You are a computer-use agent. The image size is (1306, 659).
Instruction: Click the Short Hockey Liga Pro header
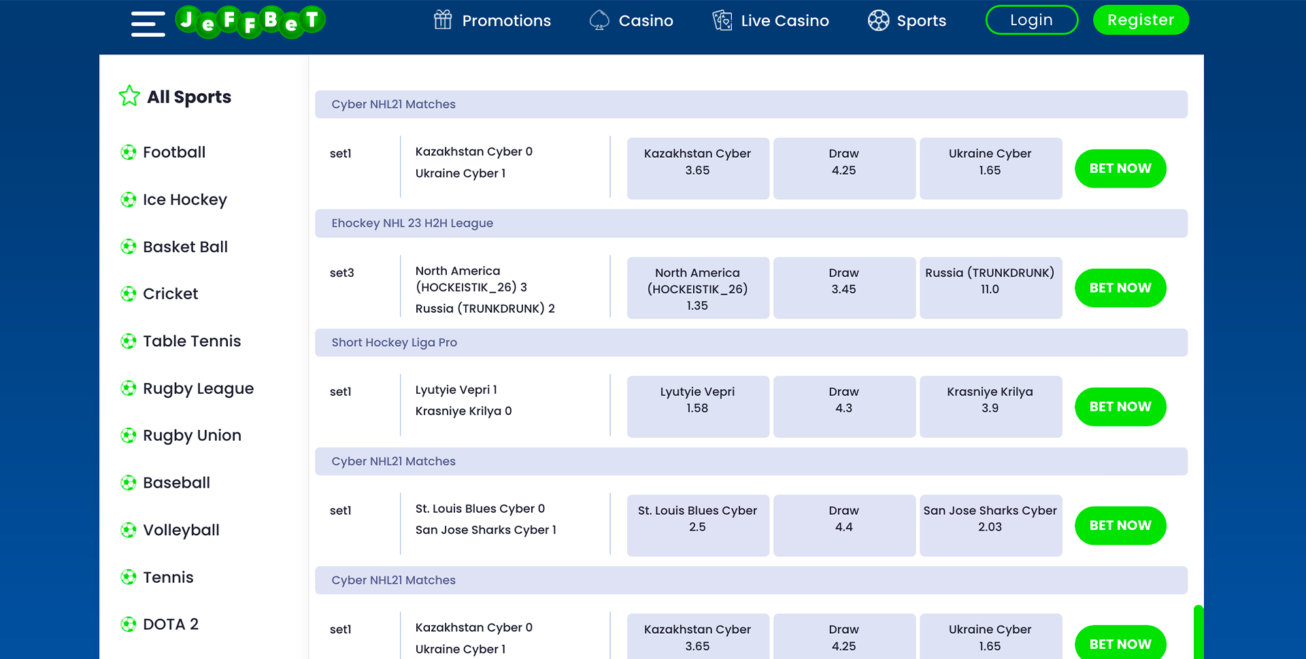(751, 342)
